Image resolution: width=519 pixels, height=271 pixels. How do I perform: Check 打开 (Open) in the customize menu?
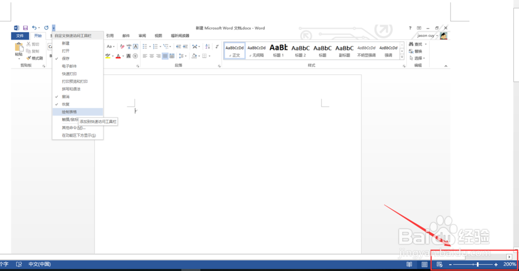(x=78, y=51)
